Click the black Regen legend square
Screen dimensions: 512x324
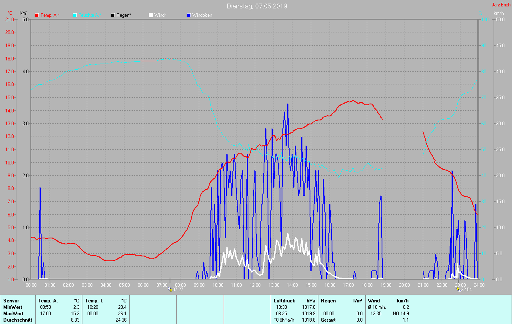tap(113, 15)
